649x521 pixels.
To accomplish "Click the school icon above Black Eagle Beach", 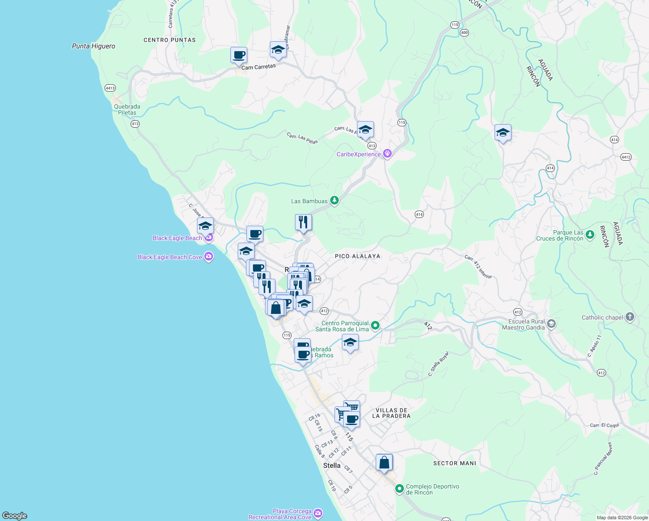I will pyautogui.click(x=206, y=226).
